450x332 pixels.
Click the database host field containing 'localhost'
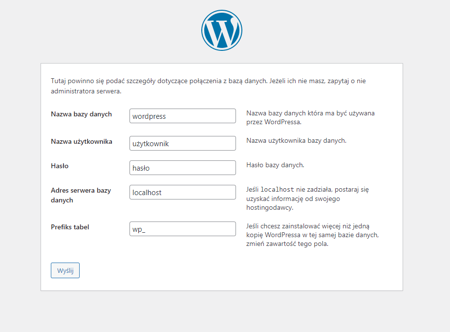(183, 192)
